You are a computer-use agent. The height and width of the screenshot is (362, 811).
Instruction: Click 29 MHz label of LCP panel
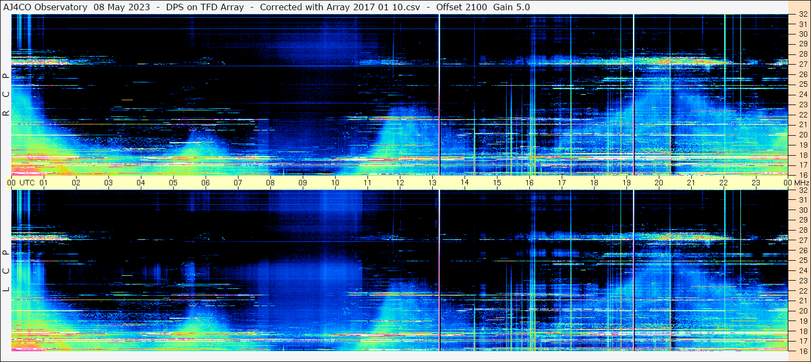point(802,220)
